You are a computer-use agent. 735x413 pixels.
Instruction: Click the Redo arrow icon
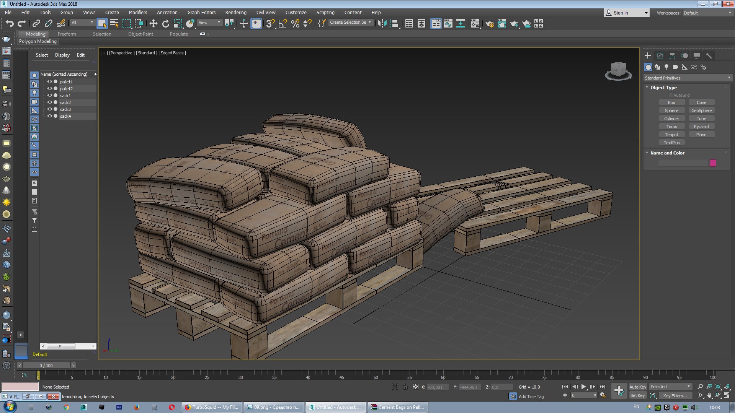(22, 24)
